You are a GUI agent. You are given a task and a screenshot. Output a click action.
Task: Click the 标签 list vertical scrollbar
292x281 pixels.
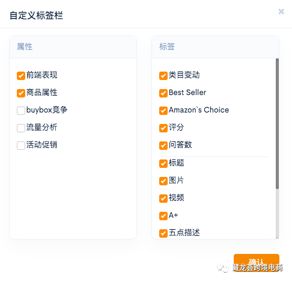(x=277, y=123)
